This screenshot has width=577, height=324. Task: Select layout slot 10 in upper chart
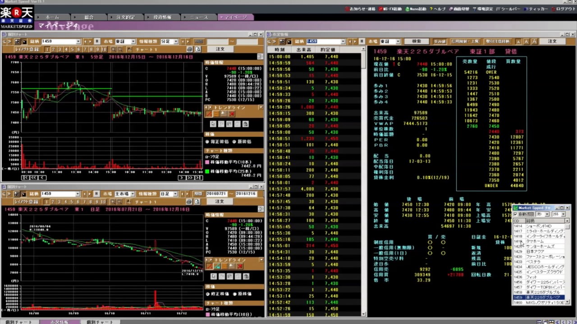pyautogui.click(x=104, y=49)
